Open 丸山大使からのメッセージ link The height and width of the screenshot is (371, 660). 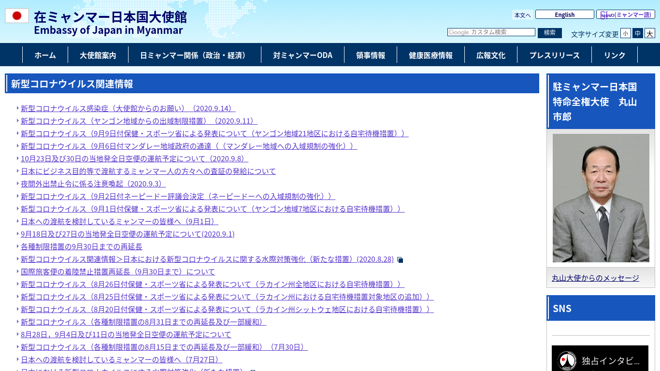pos(595,278)
